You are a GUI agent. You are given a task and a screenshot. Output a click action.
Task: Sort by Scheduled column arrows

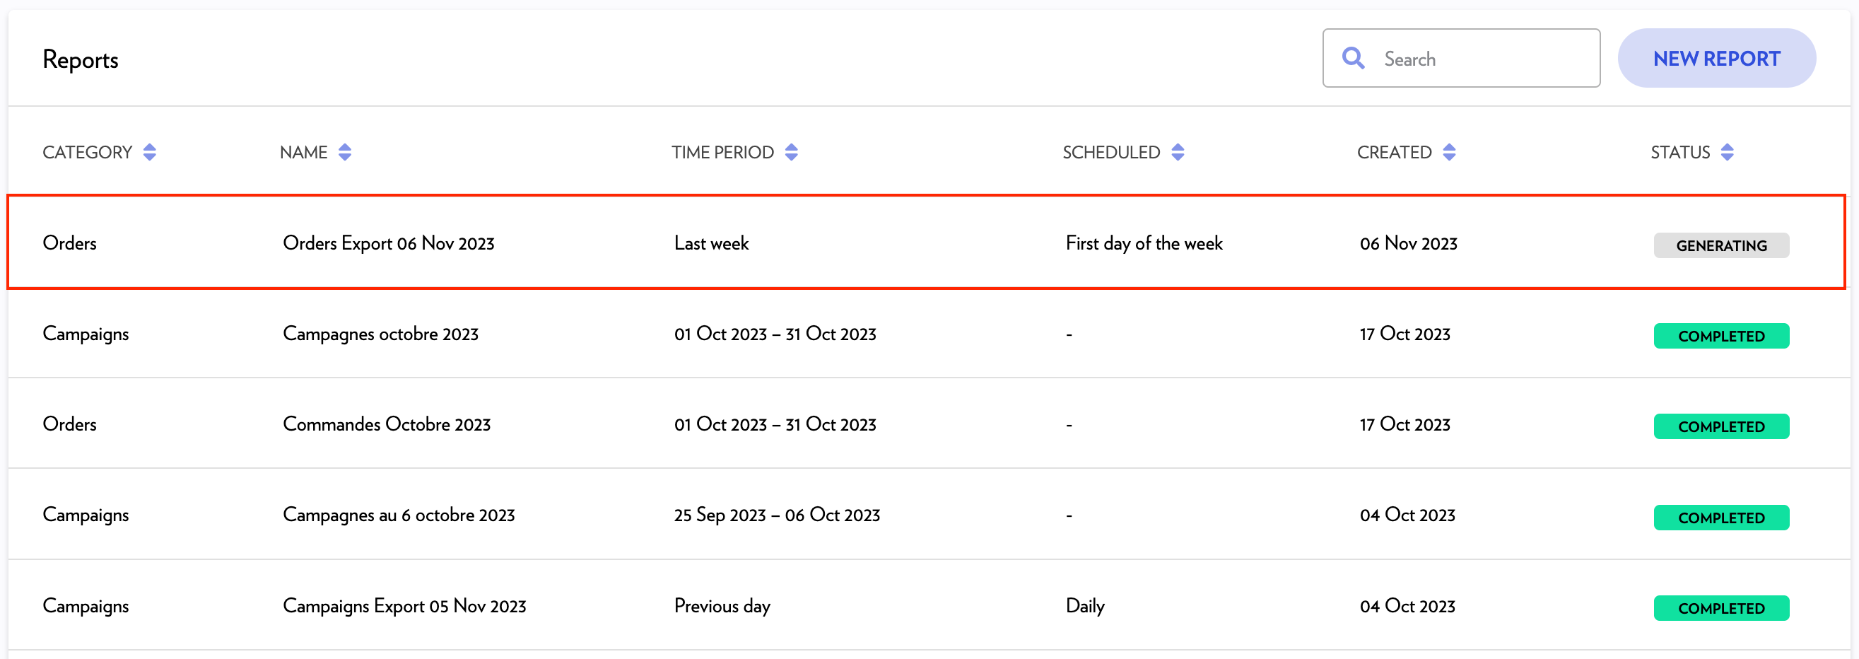tap(1178, 152)
